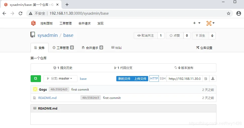The width and height of the screenshot is (244, 128).
Task: Open the branch master dropdown
Action: [60, 79]
